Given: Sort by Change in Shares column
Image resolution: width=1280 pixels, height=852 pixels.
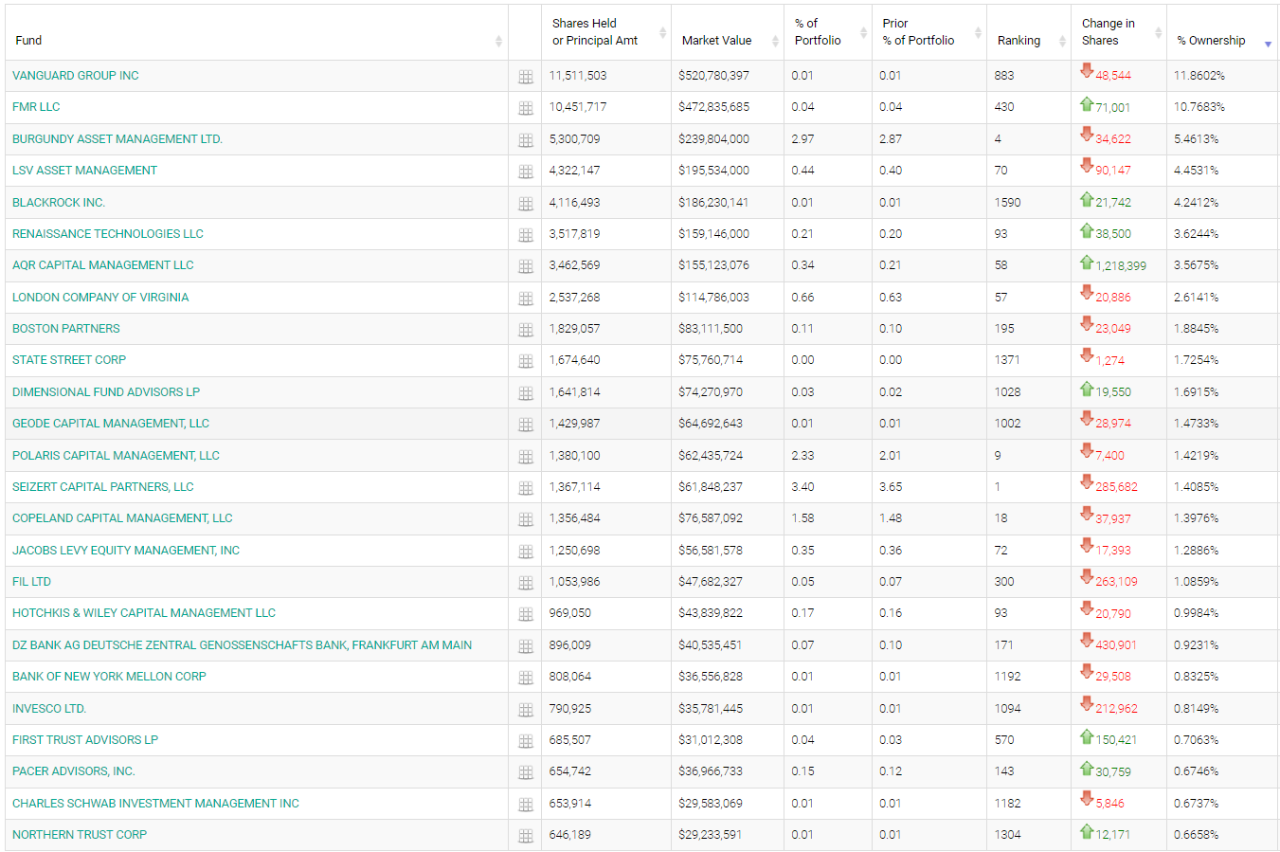Looking at the screenshot, I should 1119,32.
